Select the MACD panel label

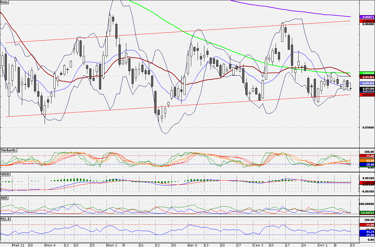pos(5,174)
